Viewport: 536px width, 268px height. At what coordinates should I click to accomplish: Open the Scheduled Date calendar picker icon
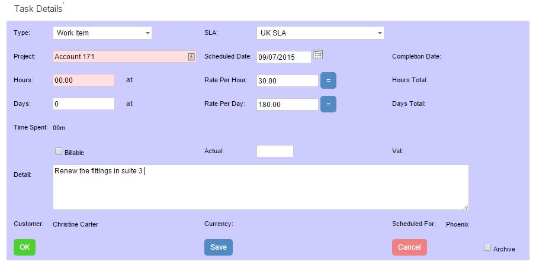pyautogui.click(x=318, y=54)
